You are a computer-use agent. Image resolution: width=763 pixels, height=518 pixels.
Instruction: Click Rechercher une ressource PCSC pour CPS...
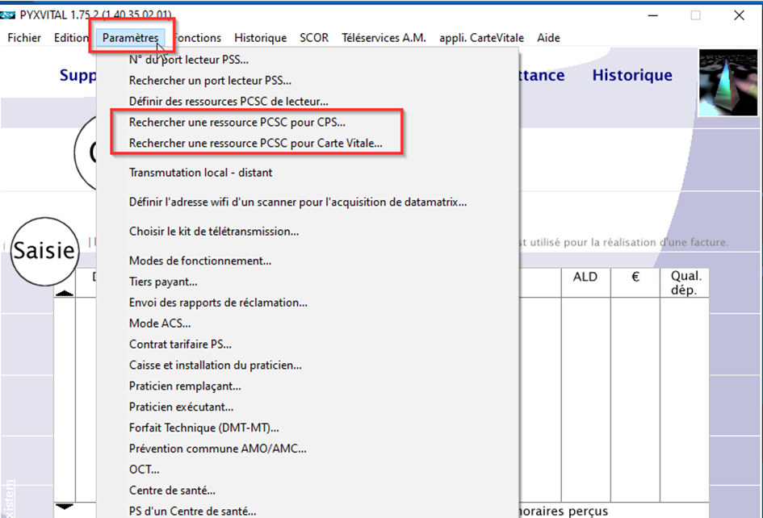pyautogui.click(x=308, y=123)
